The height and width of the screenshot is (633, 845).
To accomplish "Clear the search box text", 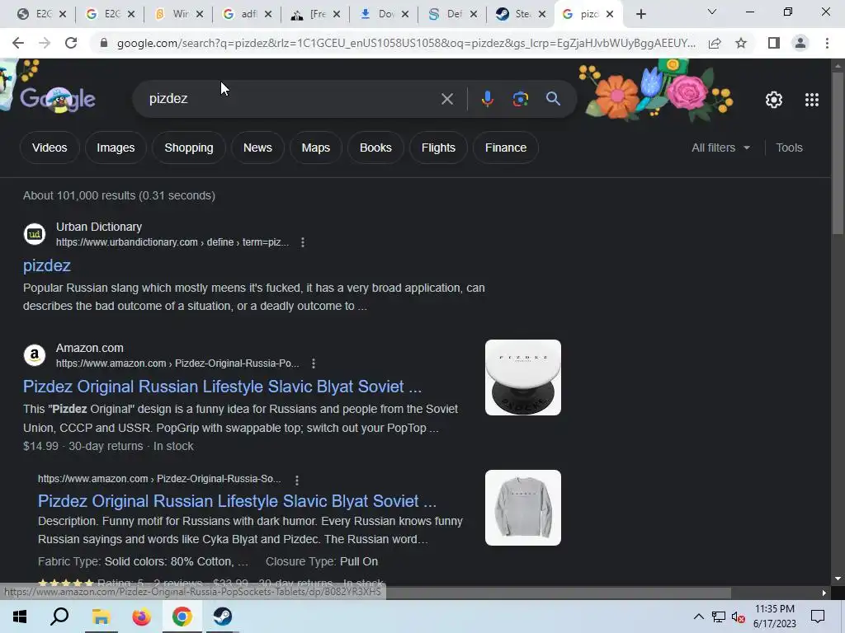I will coord(446,99).
